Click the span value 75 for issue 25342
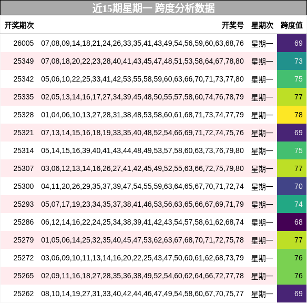 point(292,79)
